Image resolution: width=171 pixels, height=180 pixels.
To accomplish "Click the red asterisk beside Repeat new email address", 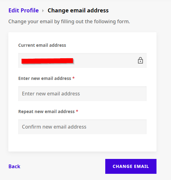I will pyautogui.click(x=77, y=111).
